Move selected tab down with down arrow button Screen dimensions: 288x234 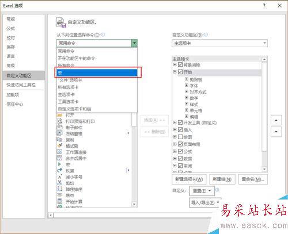pyautogui.click(x=276, y=132)
